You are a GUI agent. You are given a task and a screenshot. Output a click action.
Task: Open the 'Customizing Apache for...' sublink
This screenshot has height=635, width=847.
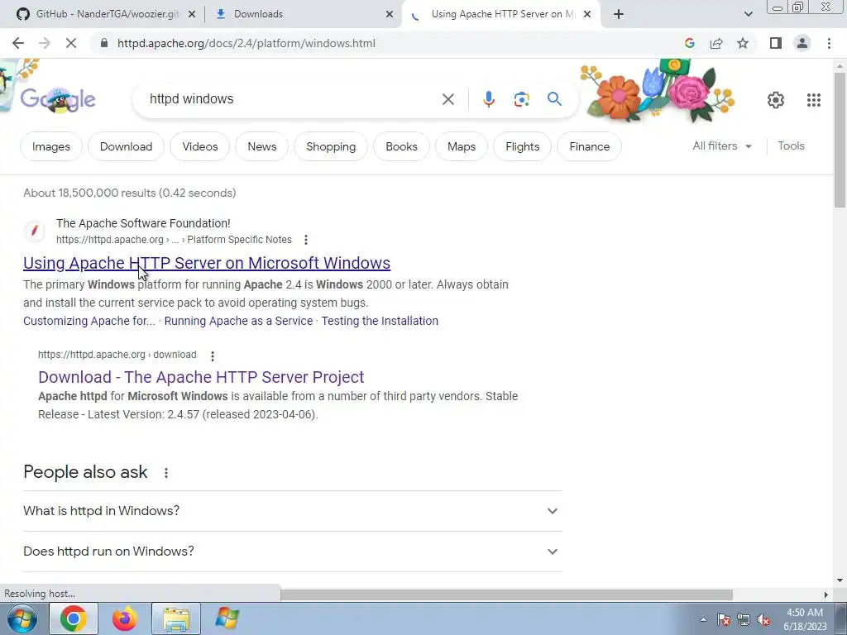[x=89, y=321]
